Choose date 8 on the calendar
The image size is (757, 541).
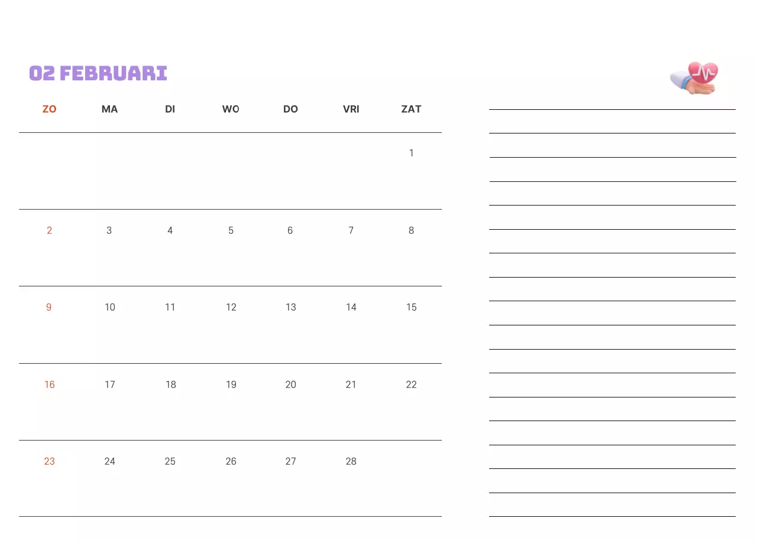[x=412, y=230]
